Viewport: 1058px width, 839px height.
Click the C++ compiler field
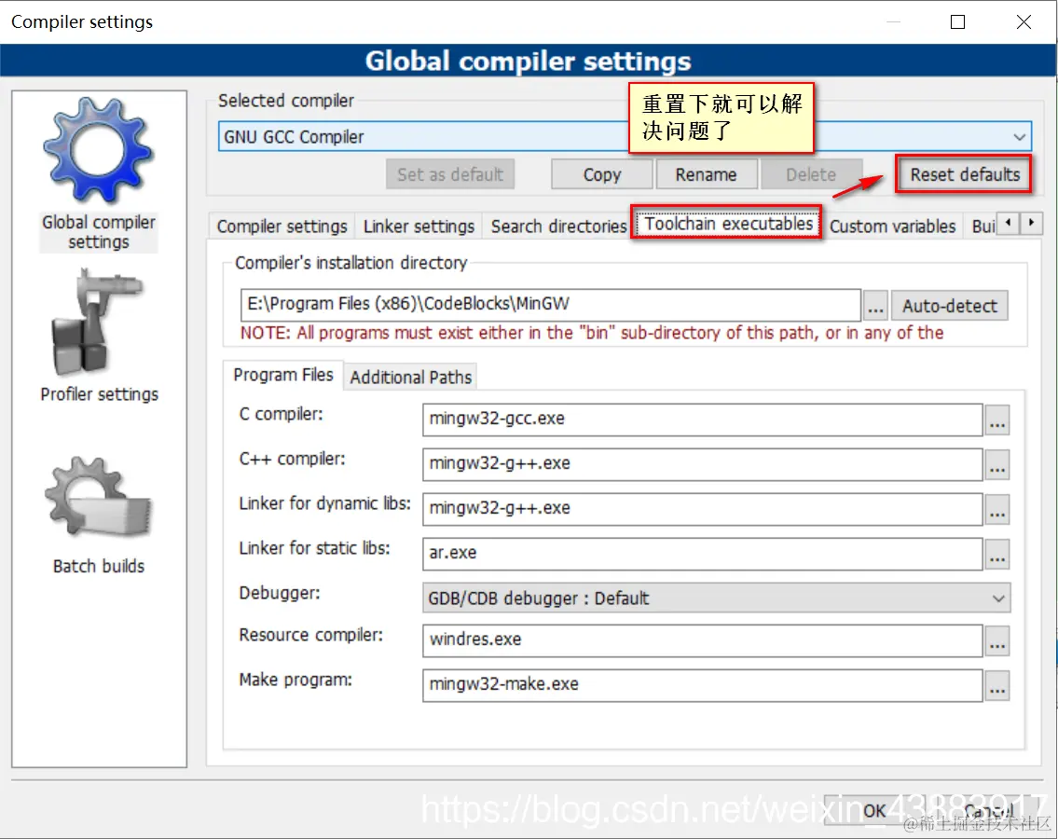(702, 464)
